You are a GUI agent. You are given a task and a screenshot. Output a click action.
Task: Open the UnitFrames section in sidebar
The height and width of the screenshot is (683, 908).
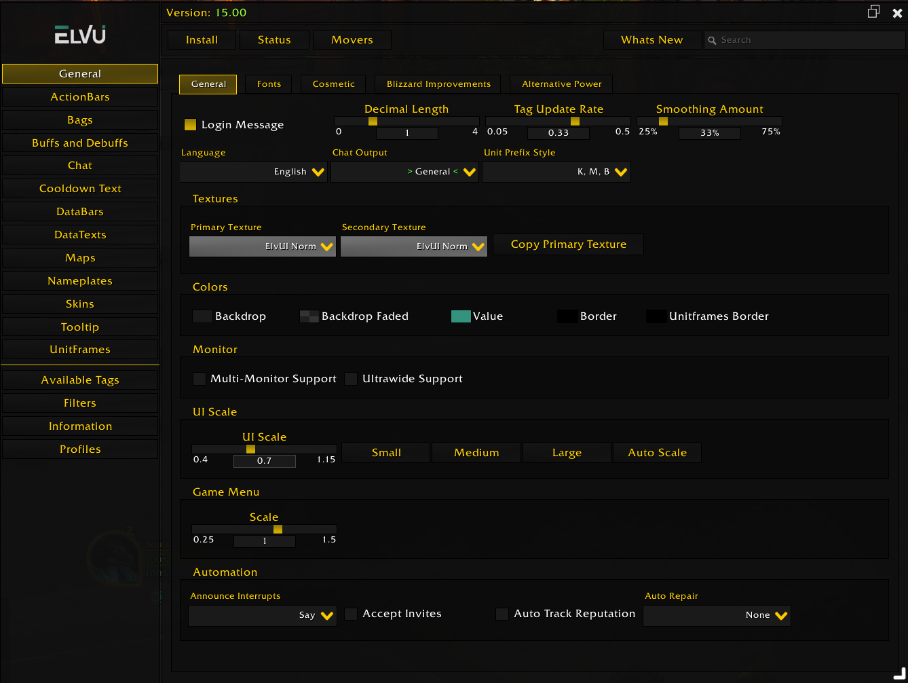[80, 350]
